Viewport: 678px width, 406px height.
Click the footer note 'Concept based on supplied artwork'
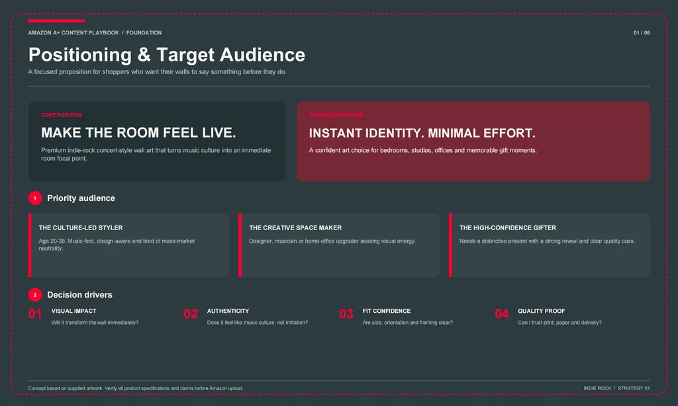[136, 388]
